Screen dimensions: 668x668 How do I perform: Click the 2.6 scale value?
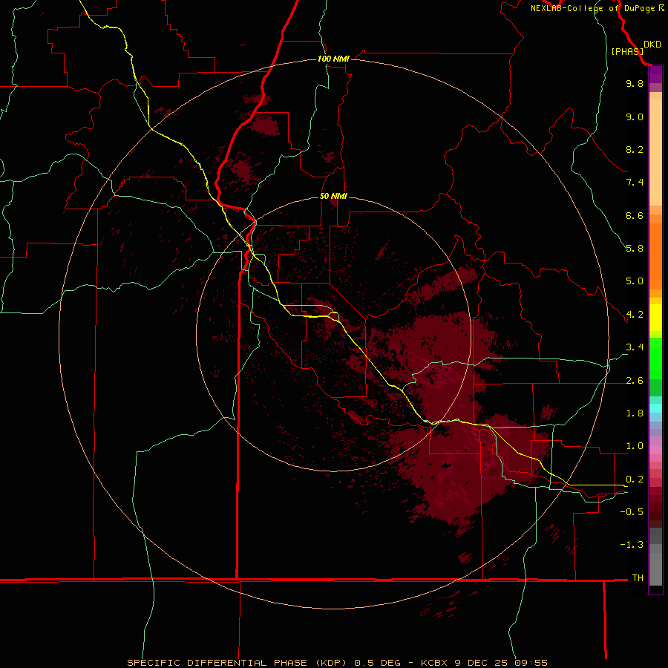point(635,381)
